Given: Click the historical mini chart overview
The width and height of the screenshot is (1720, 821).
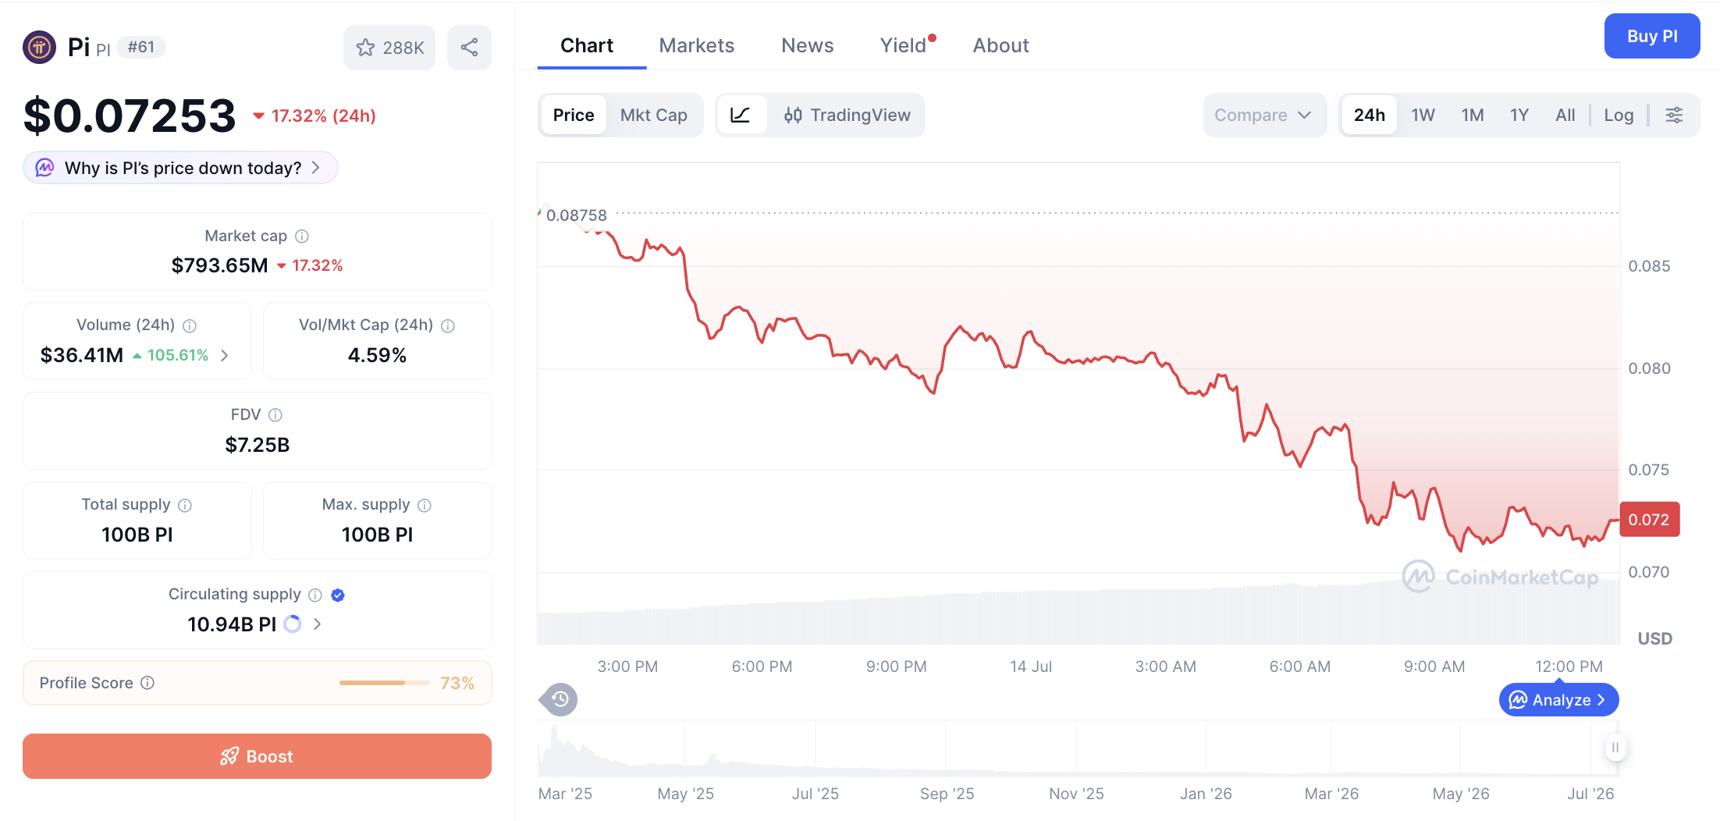Looking at the screenshot, I should click(x=1078, y=748).
